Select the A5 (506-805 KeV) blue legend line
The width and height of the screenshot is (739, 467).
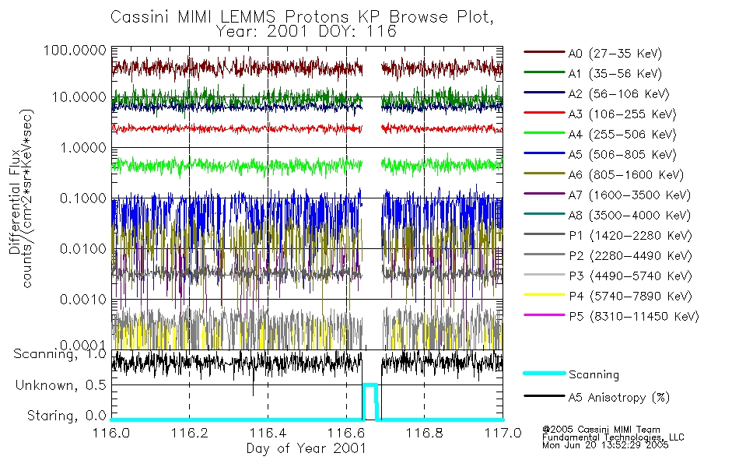point(545,153)
